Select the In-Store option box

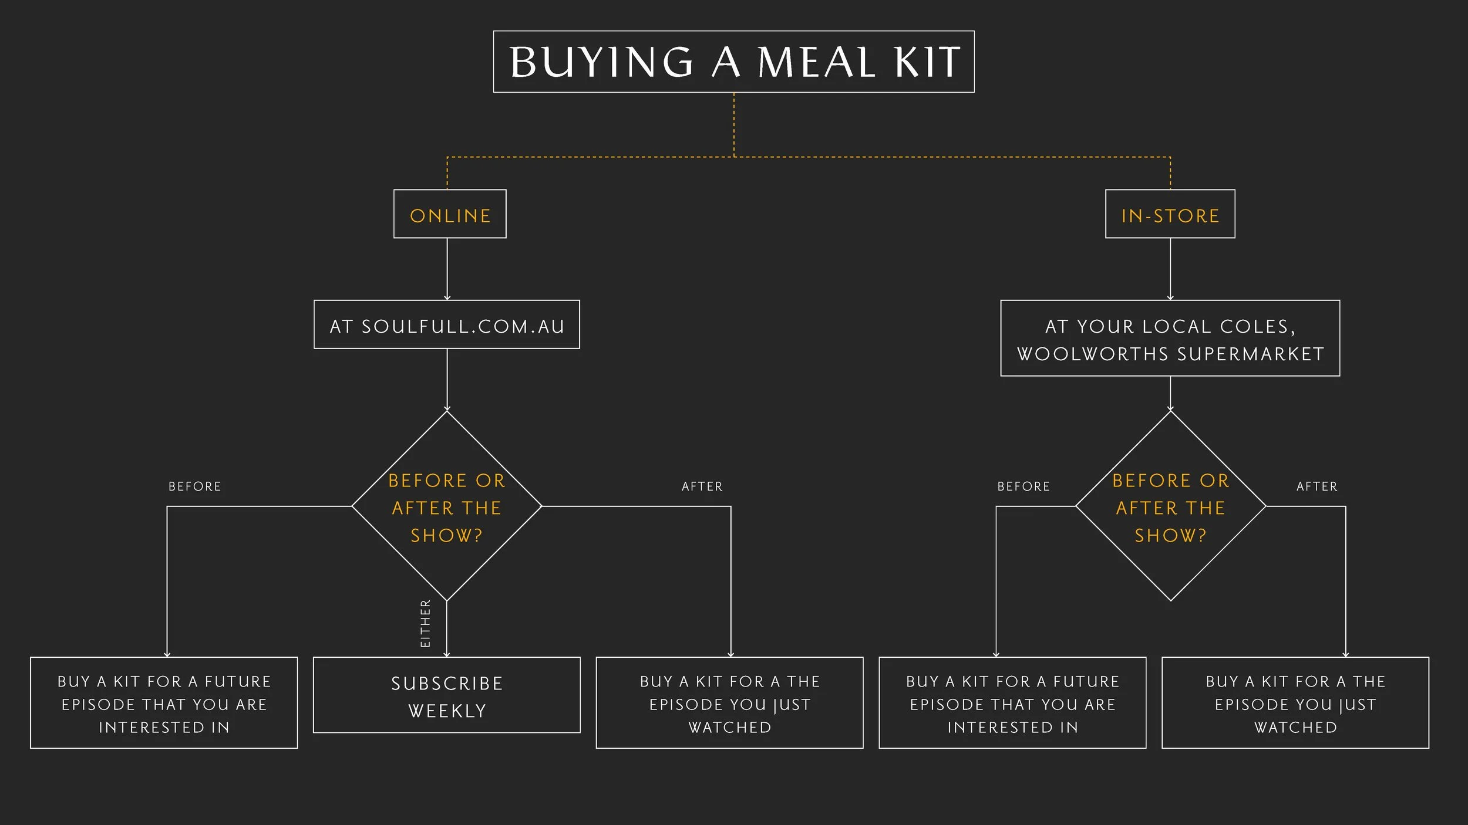click(x=1170, y=214)
